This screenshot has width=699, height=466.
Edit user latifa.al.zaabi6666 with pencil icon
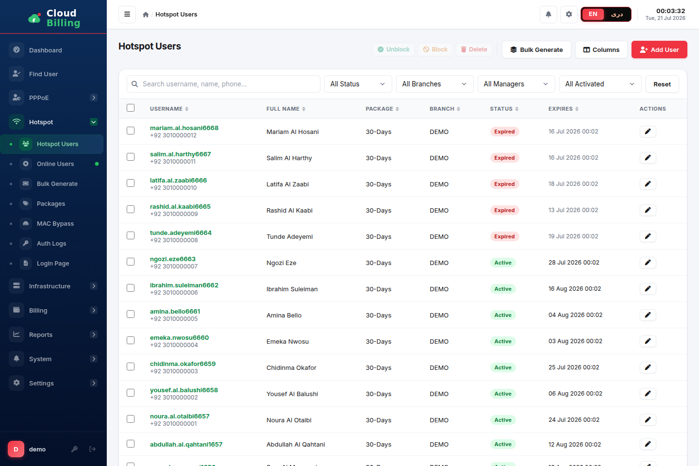pyautogui.click(x=648, y=184)
